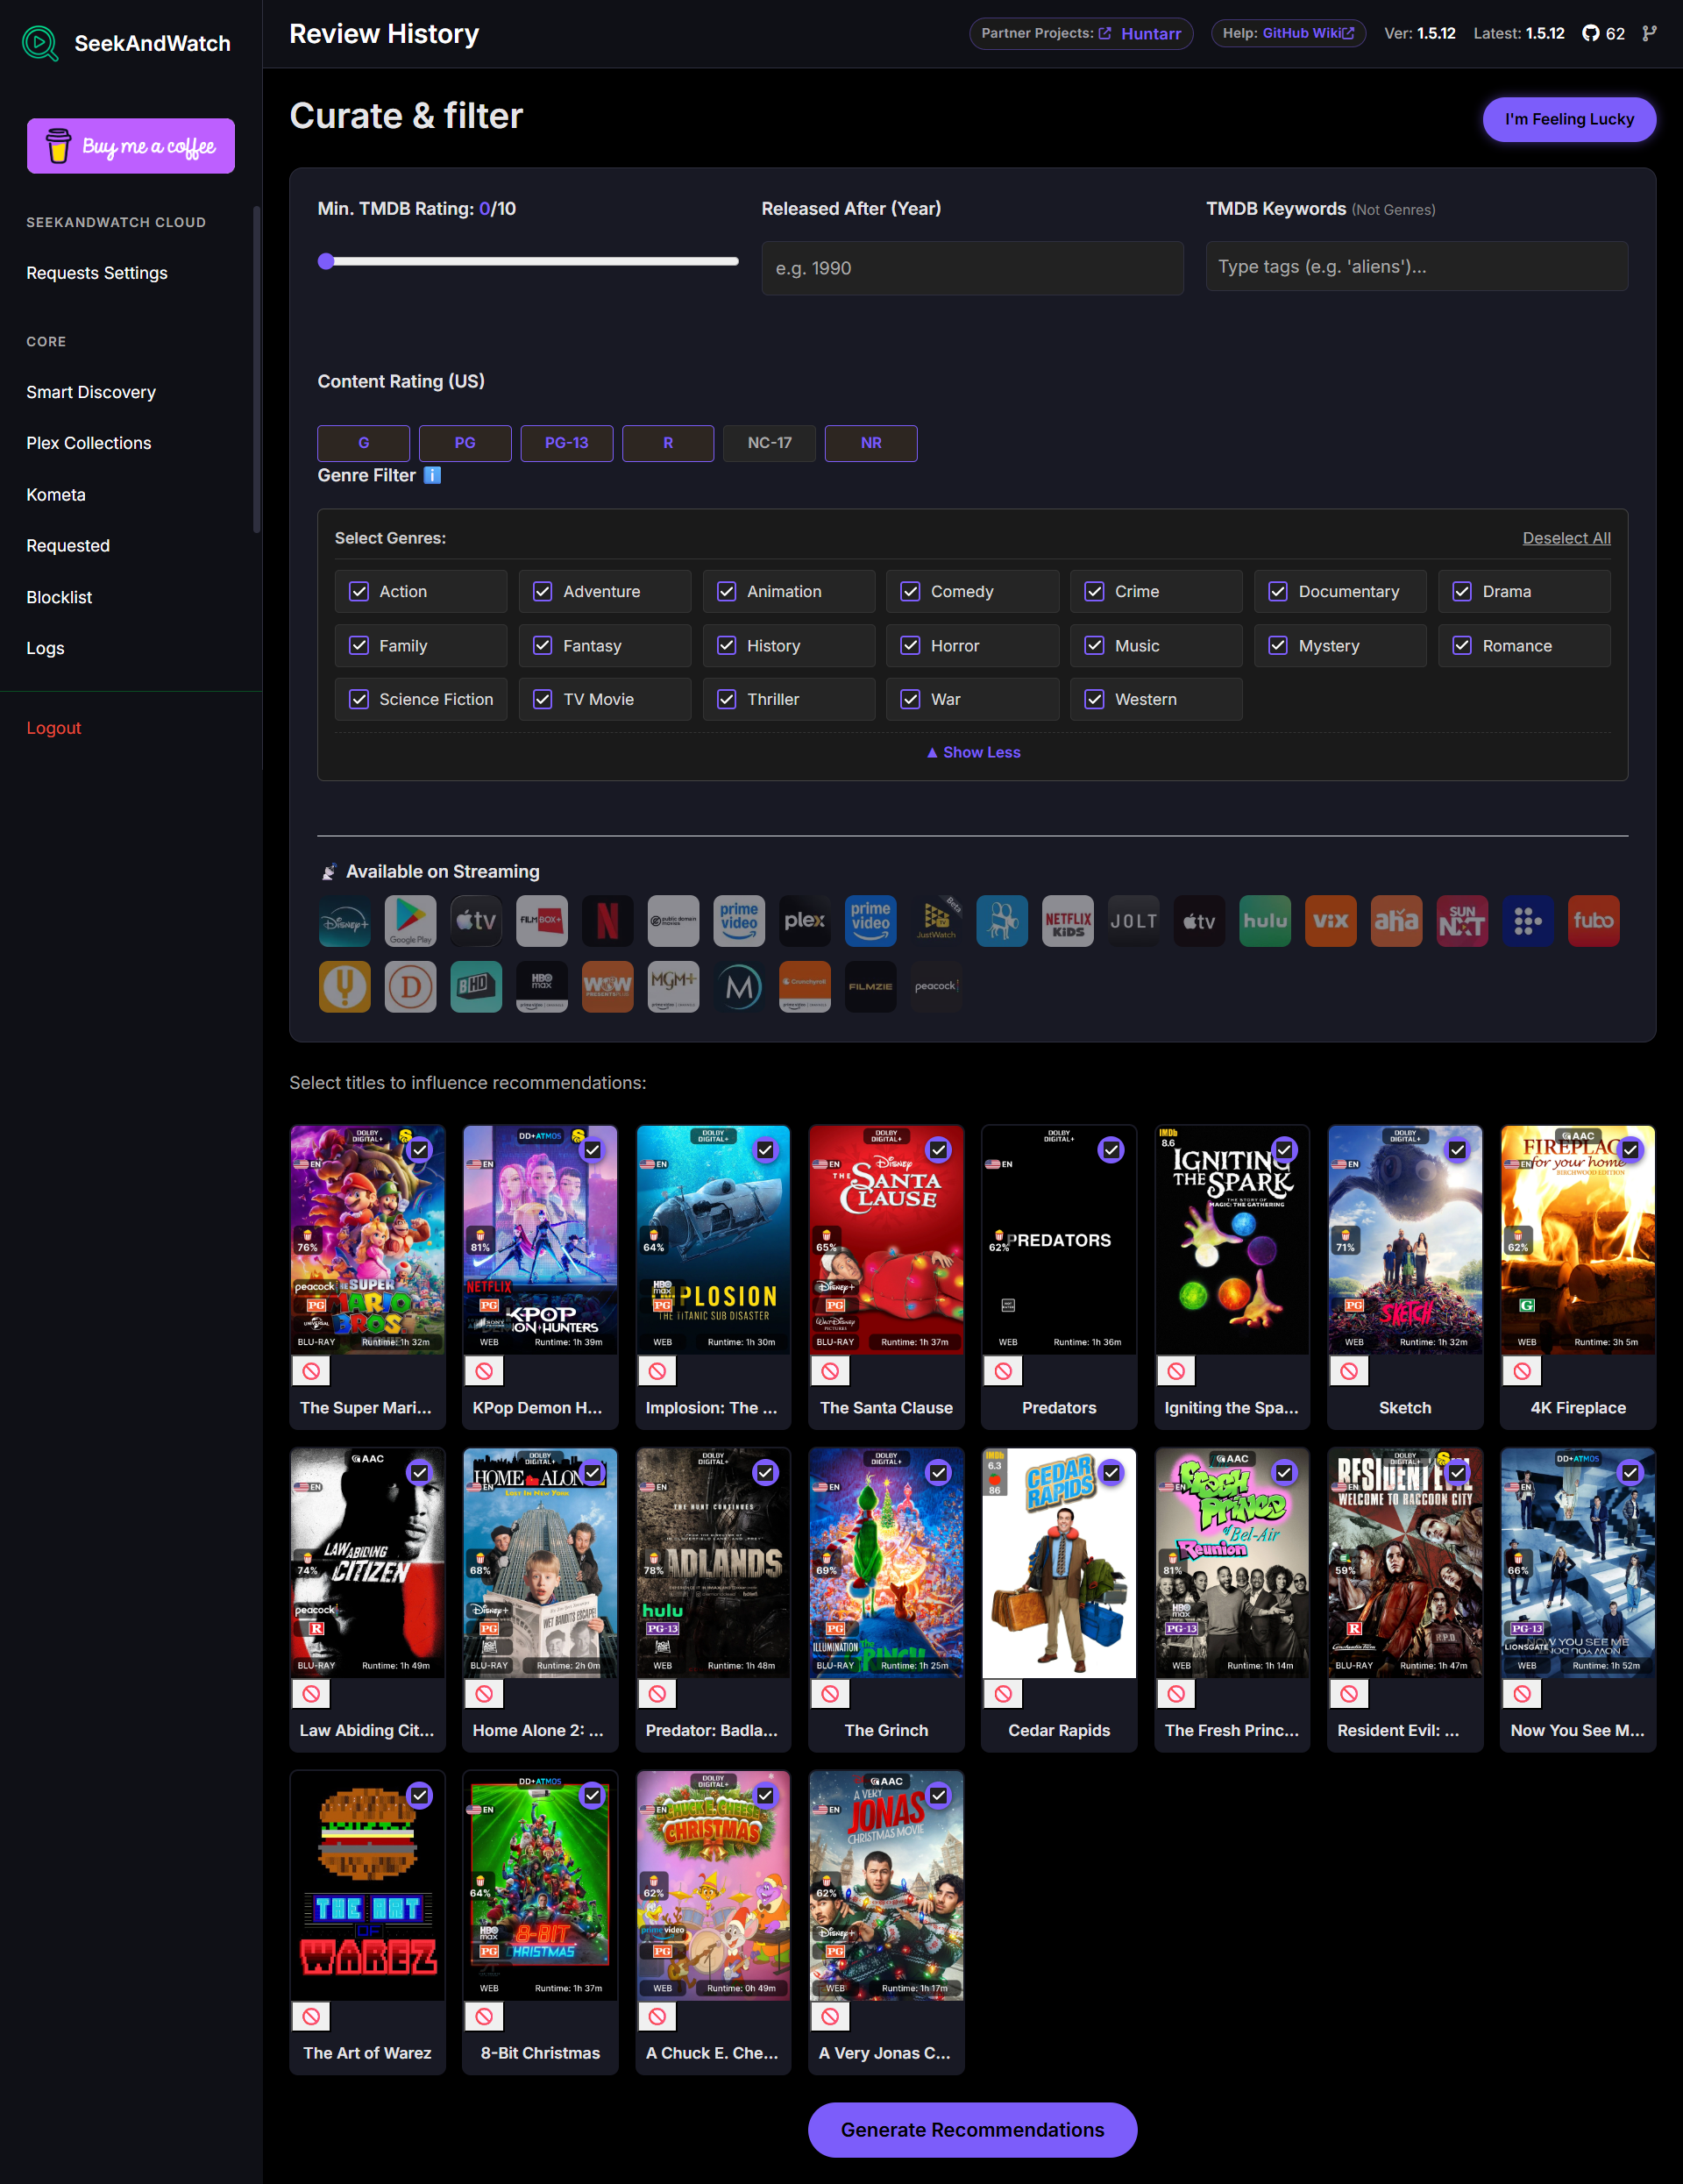Click Buy me a coffee button

(131, 146)
